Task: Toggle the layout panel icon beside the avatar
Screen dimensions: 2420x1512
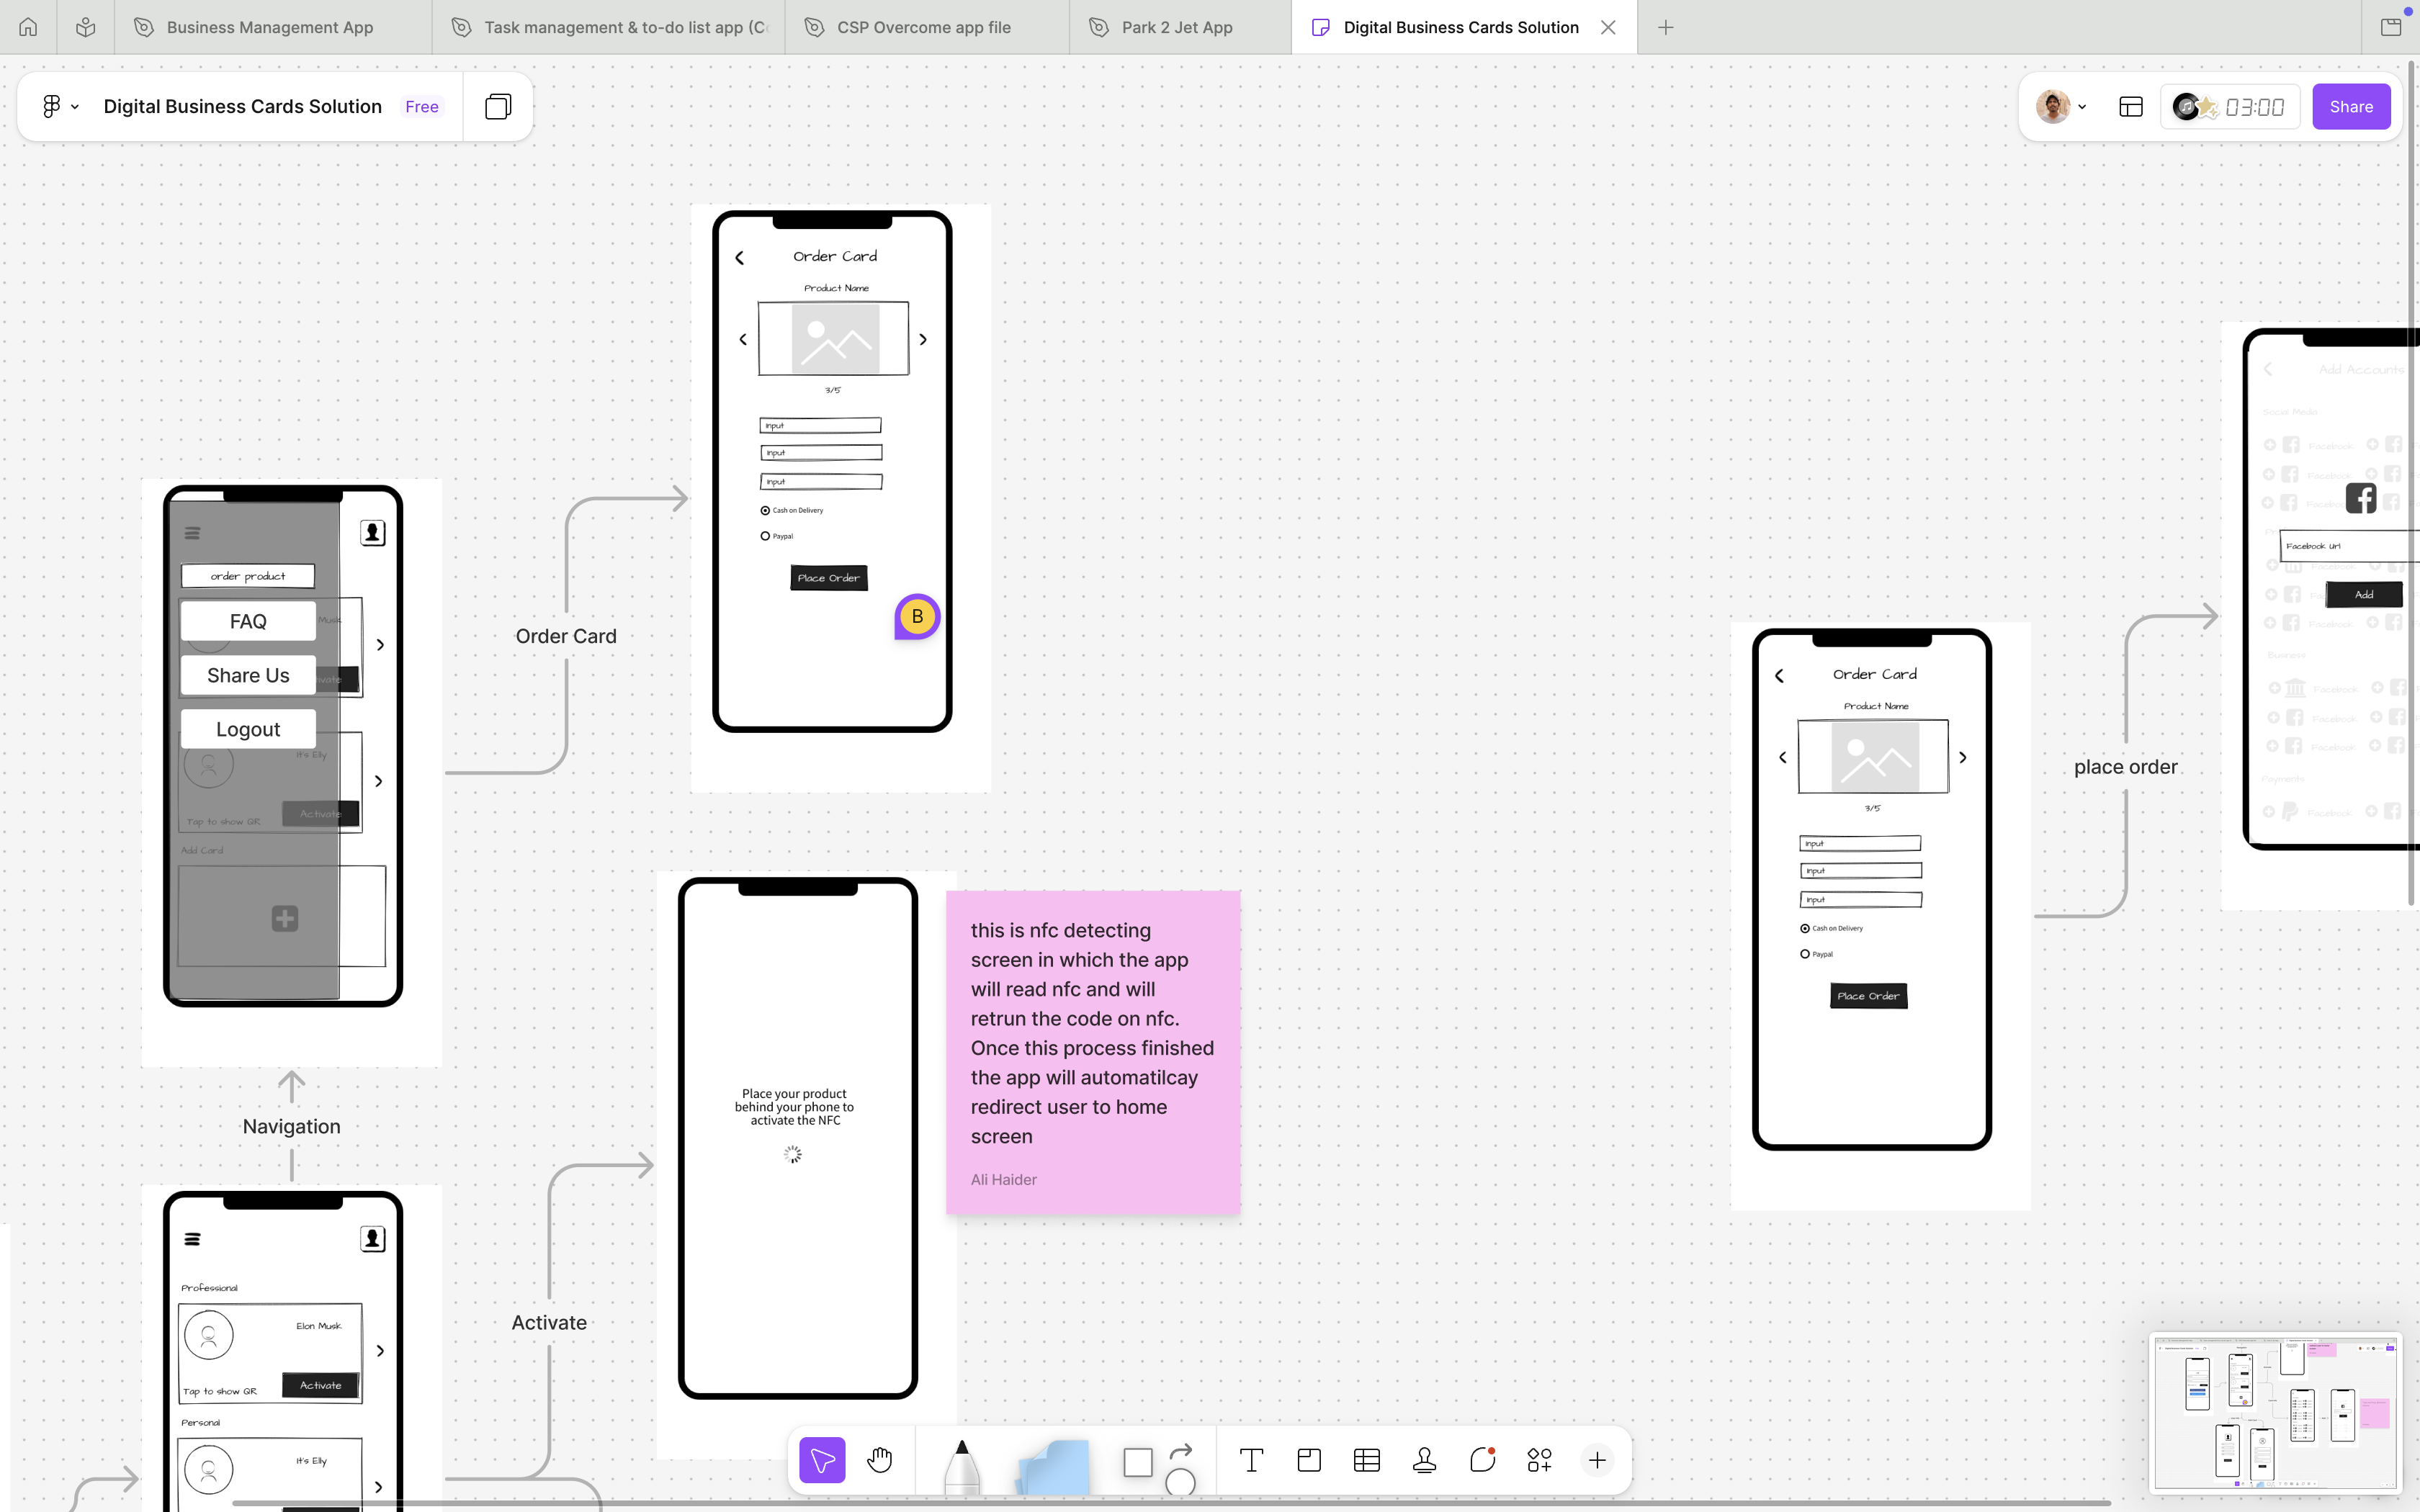Action: pos(2131,106)
